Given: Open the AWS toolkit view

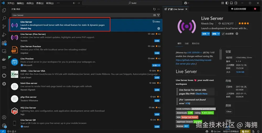Looking at the screenshot, I should (x=4, y=67).
